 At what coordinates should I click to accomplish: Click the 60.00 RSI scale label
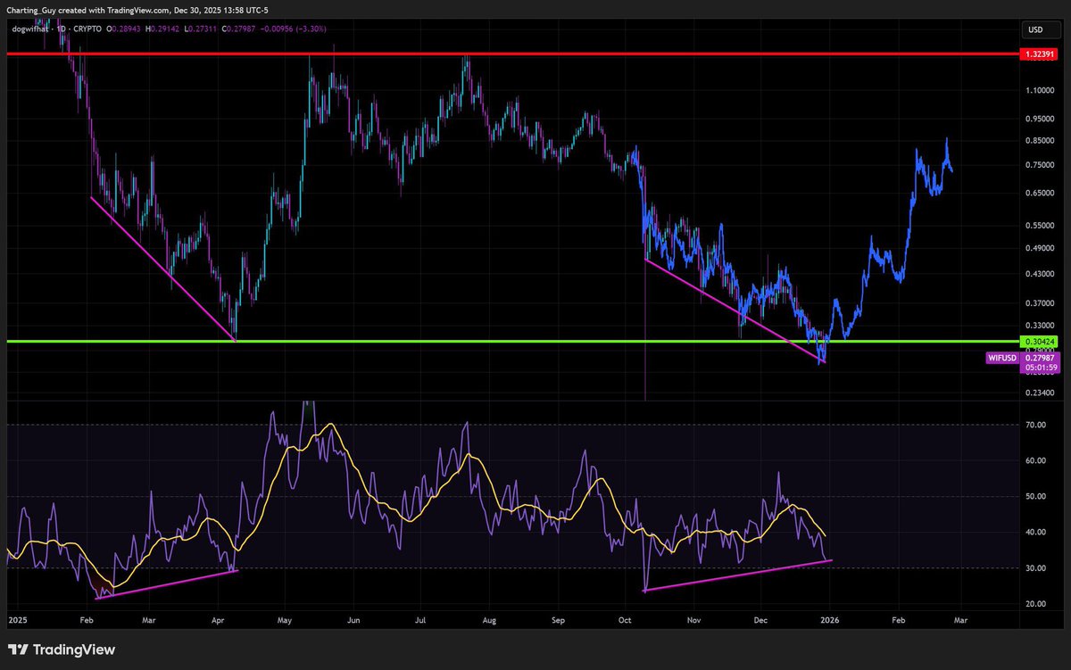pyautogui.click(x=1036, y=461)
